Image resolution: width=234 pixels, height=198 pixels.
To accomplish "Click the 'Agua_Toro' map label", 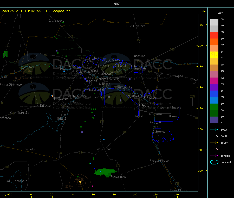I will [28, 67].
